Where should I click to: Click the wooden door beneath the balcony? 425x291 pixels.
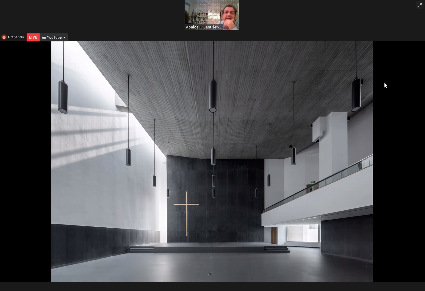tap(274, 236)
